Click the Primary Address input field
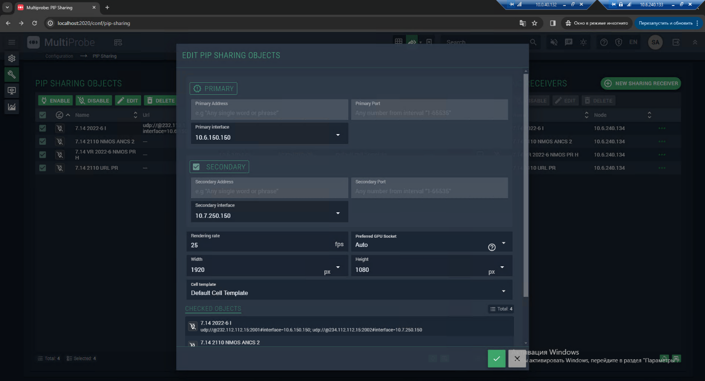Viewport: 705px width, 381px height. pos(269,110)
